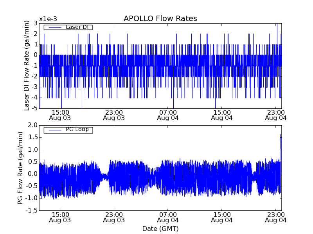The image size is (313, 234).
Task: Select the "PG Loop" legend label
Action: 77,129
